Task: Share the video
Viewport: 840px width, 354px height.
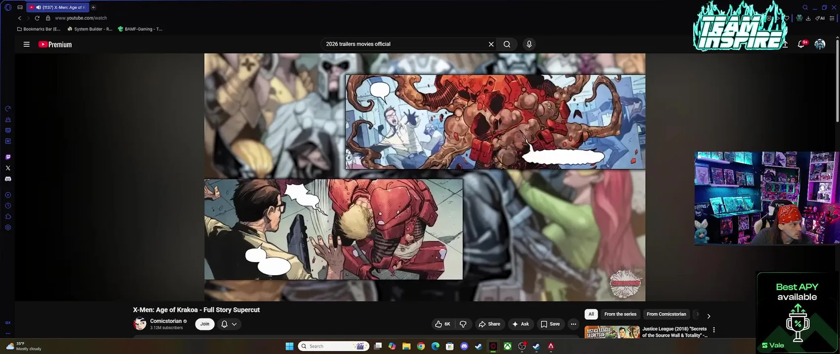Action: (x=489, y=324)
